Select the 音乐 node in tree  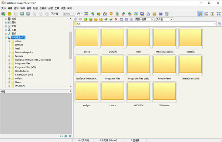[14, 33]
